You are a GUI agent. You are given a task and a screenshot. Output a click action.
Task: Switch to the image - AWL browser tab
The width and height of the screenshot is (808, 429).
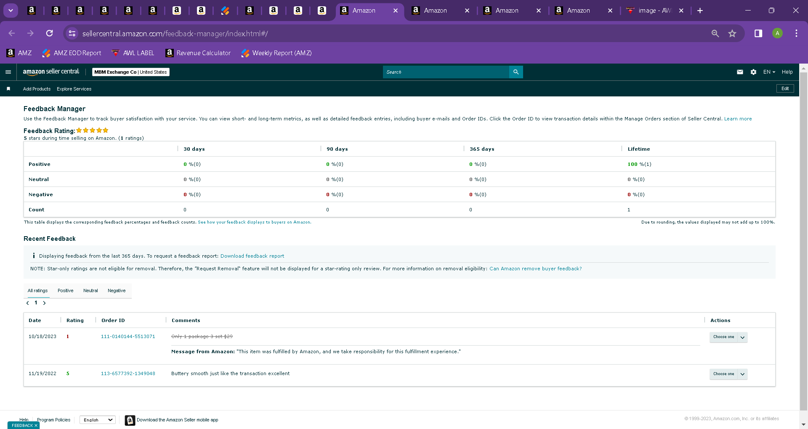654,11
